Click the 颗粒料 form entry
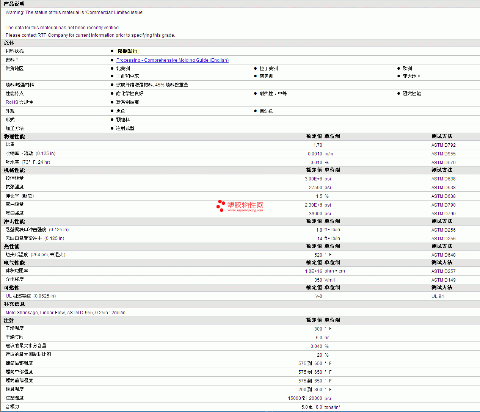Screen dimensions: 480x412 123,120
